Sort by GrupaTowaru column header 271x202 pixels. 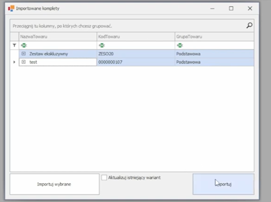[x=214, y=37]
